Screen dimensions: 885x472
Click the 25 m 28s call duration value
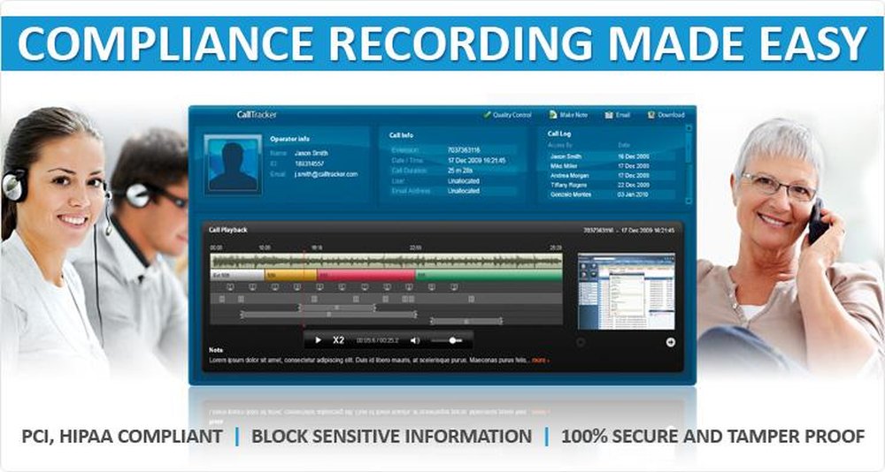(x=460, y=171)
